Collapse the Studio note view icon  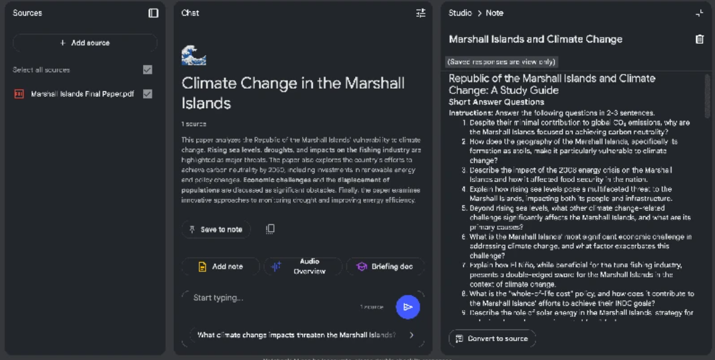click(700, 13)
